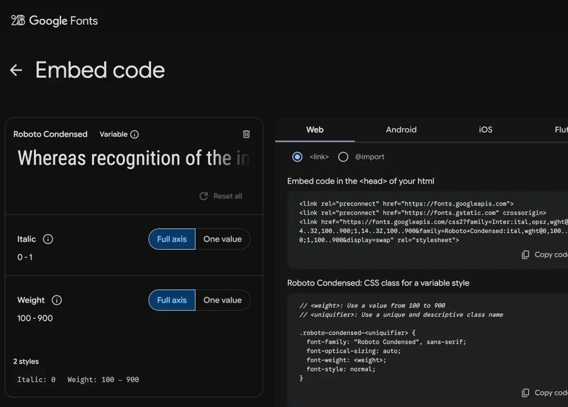Click the info icon next to Variable
The height and width of the screenshot is (407, 568).
tap(134, 134)
